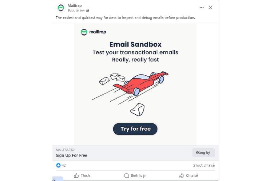Image resolution: width=272 pixels, height=181 pixels.
Task: Dismiss the ad with the X button
Action: click(x=210, y=7)
